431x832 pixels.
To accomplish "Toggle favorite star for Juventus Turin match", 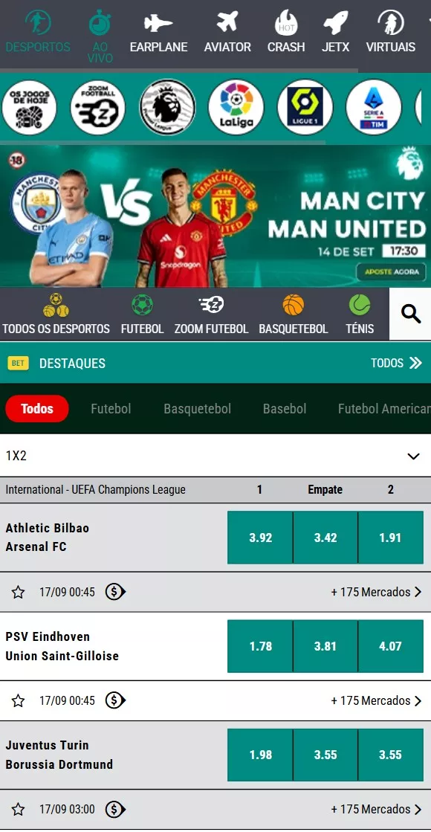I will click(18, 810).
